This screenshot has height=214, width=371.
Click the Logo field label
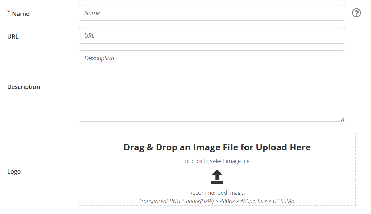(x=14, y=172)
